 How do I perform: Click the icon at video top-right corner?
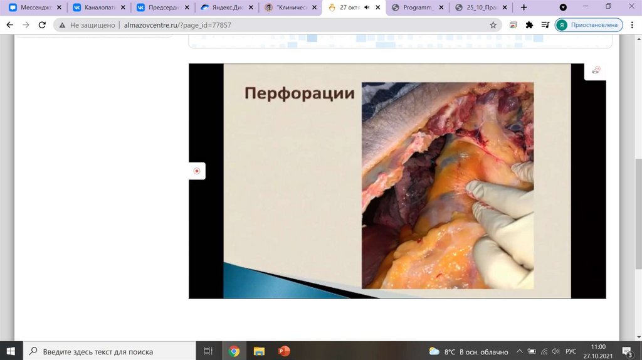click(596, 70)
